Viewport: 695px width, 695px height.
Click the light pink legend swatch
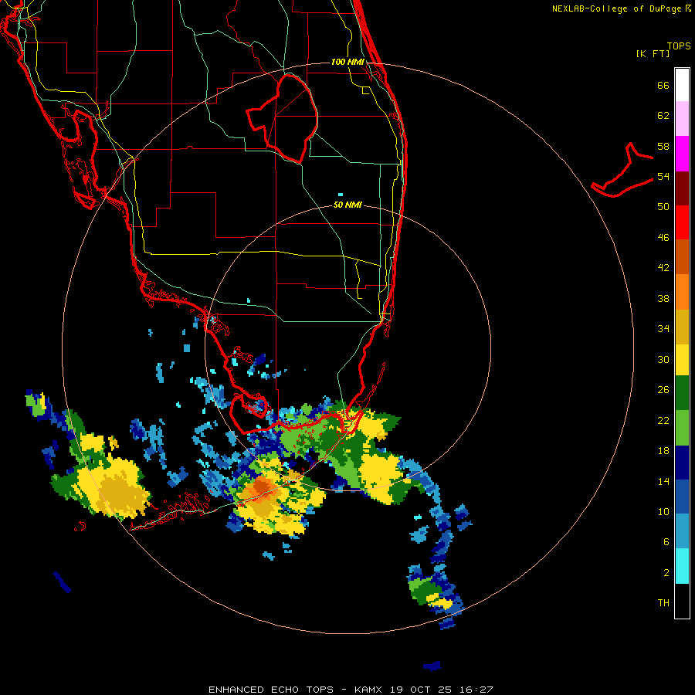682,118
